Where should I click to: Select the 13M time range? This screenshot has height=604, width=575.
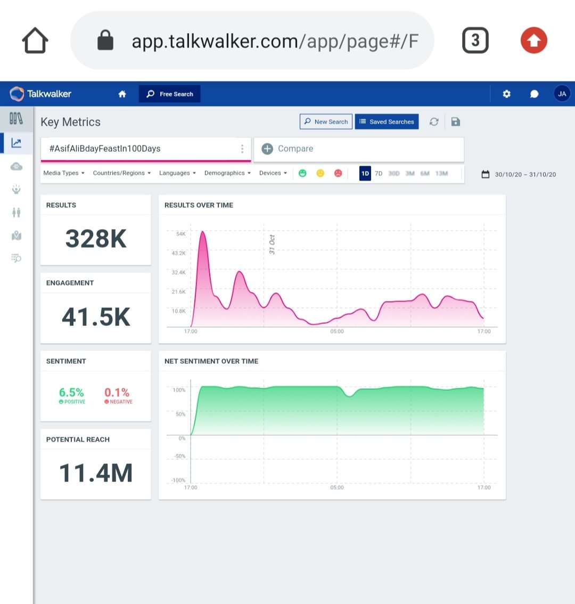click(441, 174)
